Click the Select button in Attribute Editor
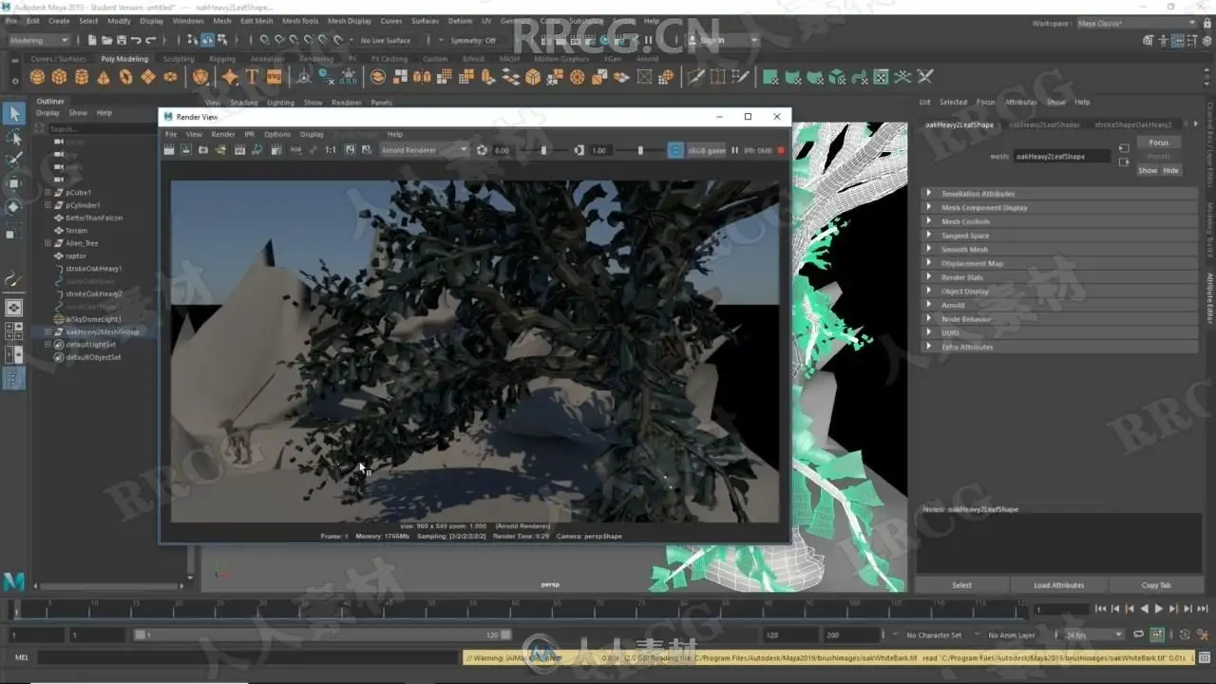1216x684 pixels. [961, 585]
